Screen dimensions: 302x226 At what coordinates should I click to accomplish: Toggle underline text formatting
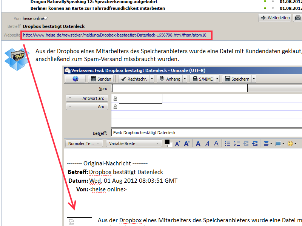pos(216,144)
